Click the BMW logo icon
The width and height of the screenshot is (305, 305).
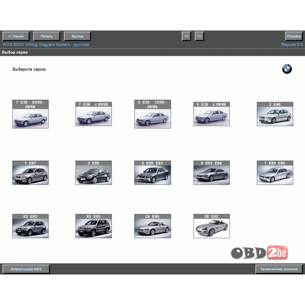click(x=287, y=69)
